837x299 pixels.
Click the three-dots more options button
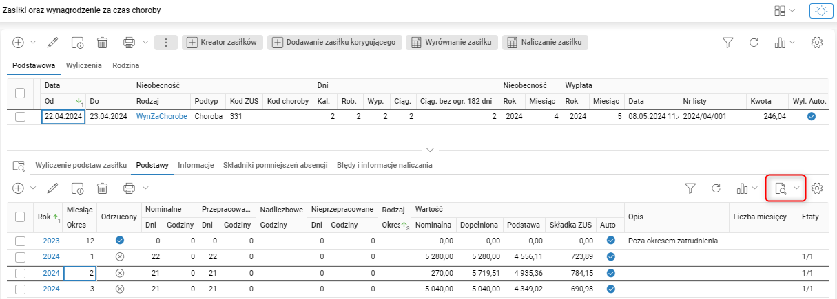(x=165, y=43)
